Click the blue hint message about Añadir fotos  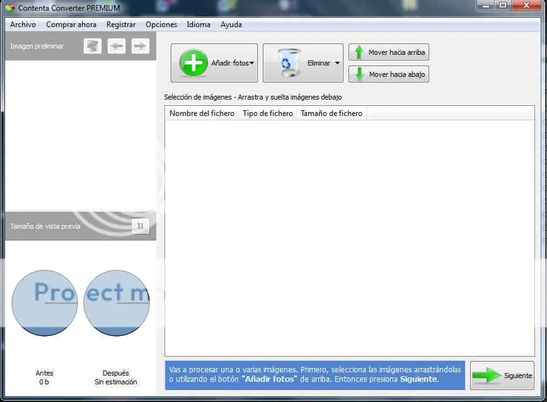pos(314,375)
